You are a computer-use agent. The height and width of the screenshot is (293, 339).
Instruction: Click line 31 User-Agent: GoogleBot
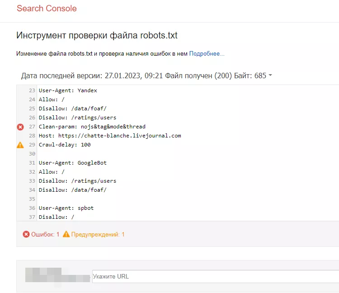tap(73, 163)
